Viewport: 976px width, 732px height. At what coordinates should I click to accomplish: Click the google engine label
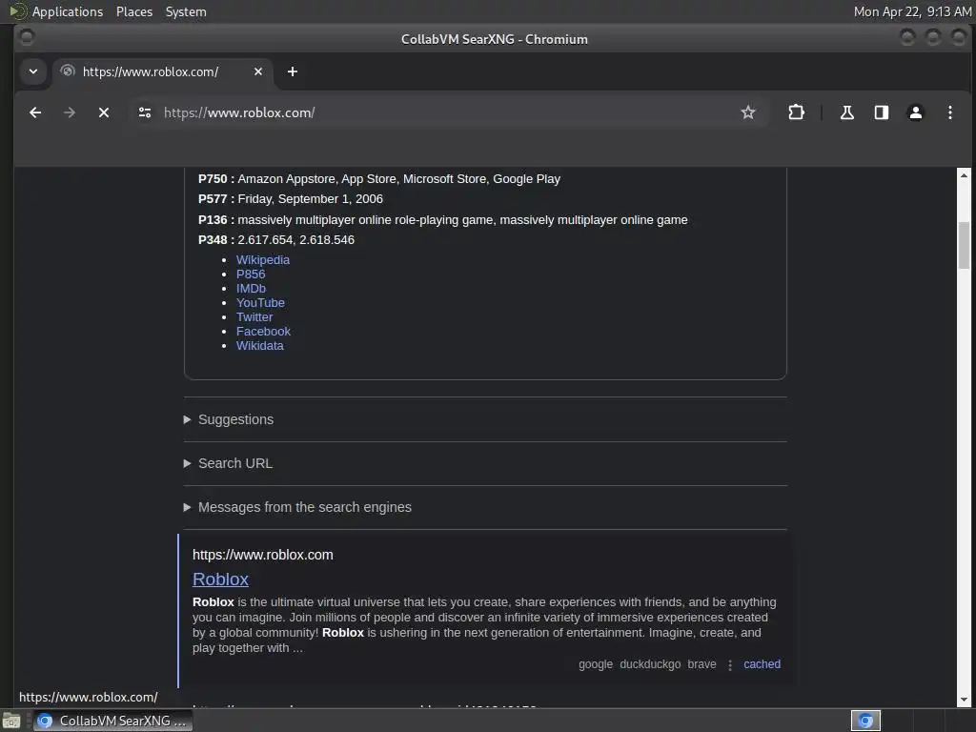tap(596, 664)
